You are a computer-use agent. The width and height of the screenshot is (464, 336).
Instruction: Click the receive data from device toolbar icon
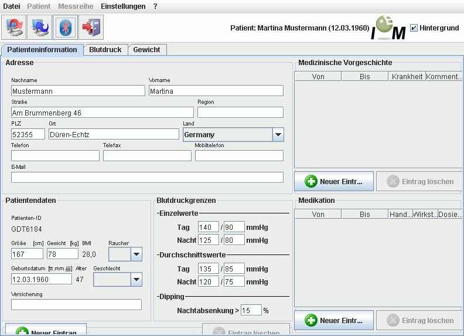coord(40,27)
